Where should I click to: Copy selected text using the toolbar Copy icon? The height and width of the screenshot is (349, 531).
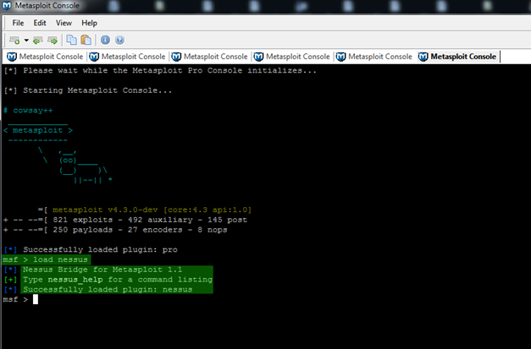point(71,40)
